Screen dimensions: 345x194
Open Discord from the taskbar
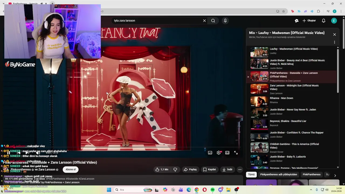(x=220, y=190)
